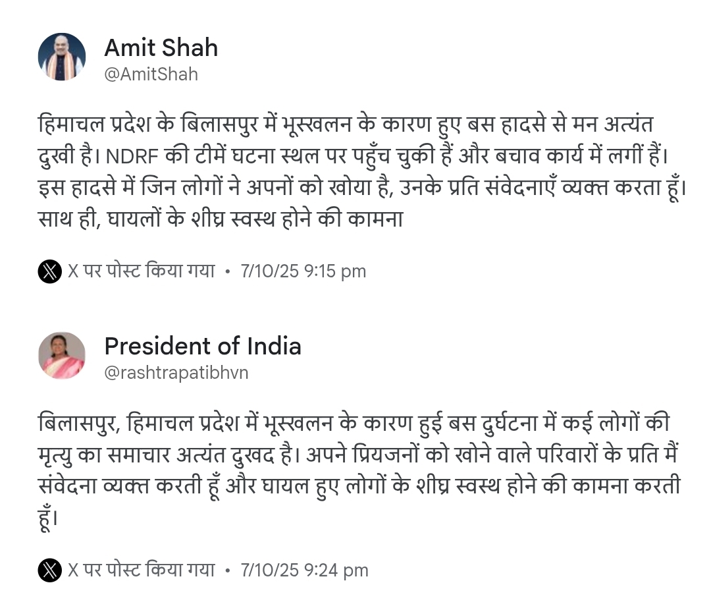The image size is (711, 612).
Task: Click 'X पर पोस्ट किया गया' below Amit Shah's post
Action: [x=142, y=271]
